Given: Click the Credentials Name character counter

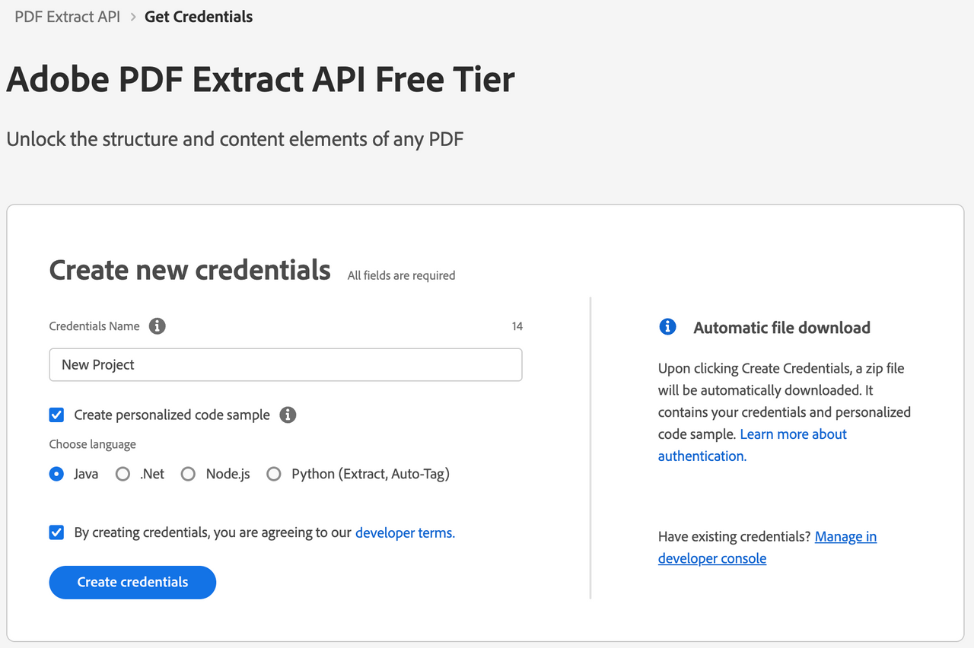Looking at the screenshot, I should (x=517, y=326).
